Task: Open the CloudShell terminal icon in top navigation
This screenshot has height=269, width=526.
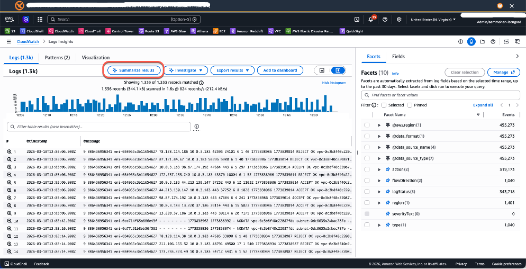Action: point(358,20)
